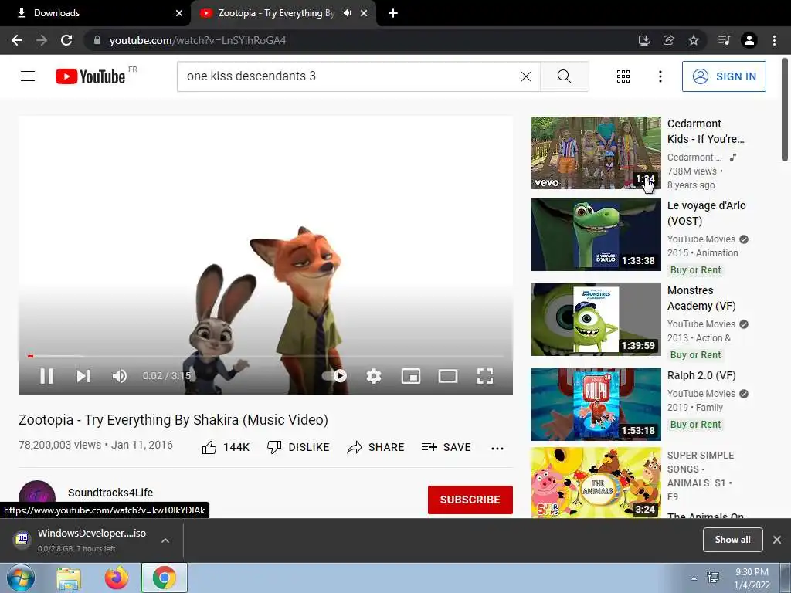The width and height of the screenshot is (791, 593).
Task: Close the downloads bar
Action: pos(777,540)
